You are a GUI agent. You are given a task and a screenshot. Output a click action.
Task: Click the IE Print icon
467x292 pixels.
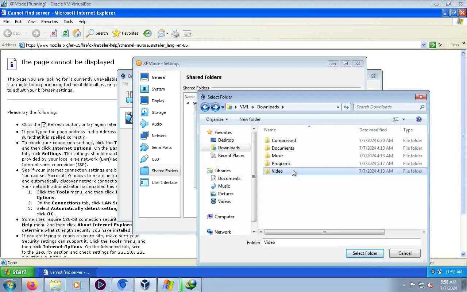click(x=175, y=33)
